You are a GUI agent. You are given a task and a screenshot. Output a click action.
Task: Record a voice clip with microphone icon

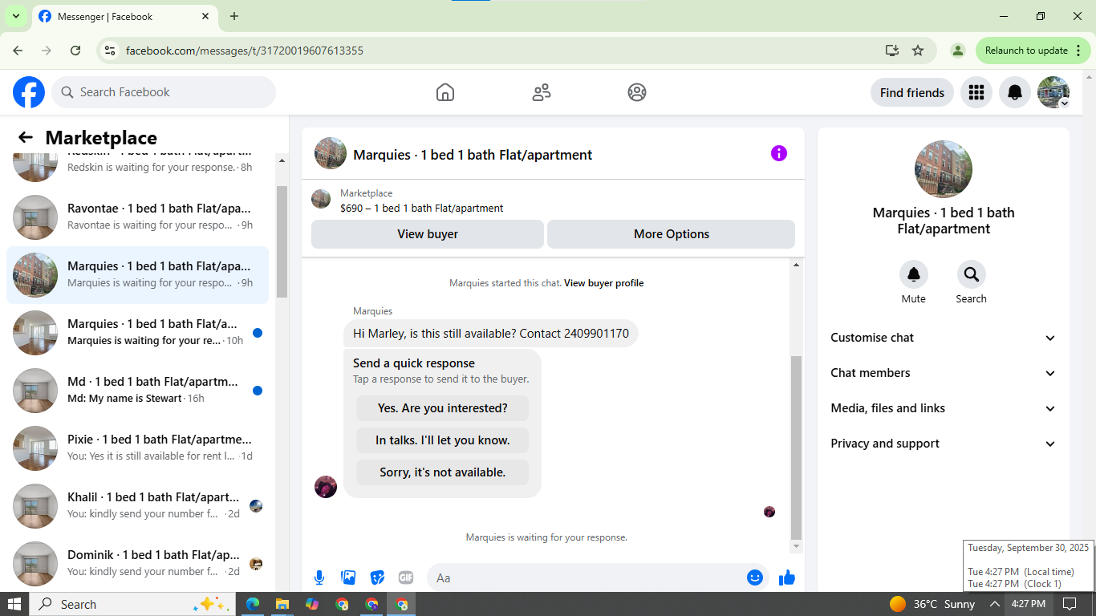(319, 577)
